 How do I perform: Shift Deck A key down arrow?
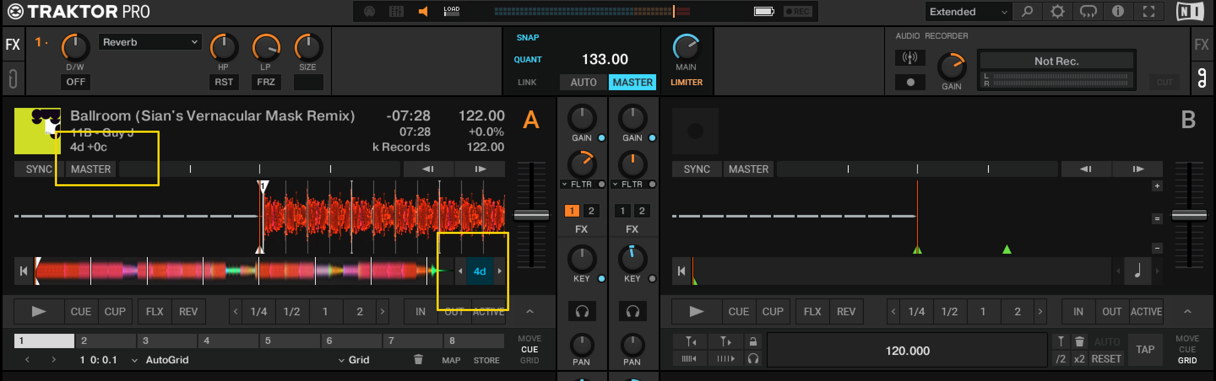[460, 271]
